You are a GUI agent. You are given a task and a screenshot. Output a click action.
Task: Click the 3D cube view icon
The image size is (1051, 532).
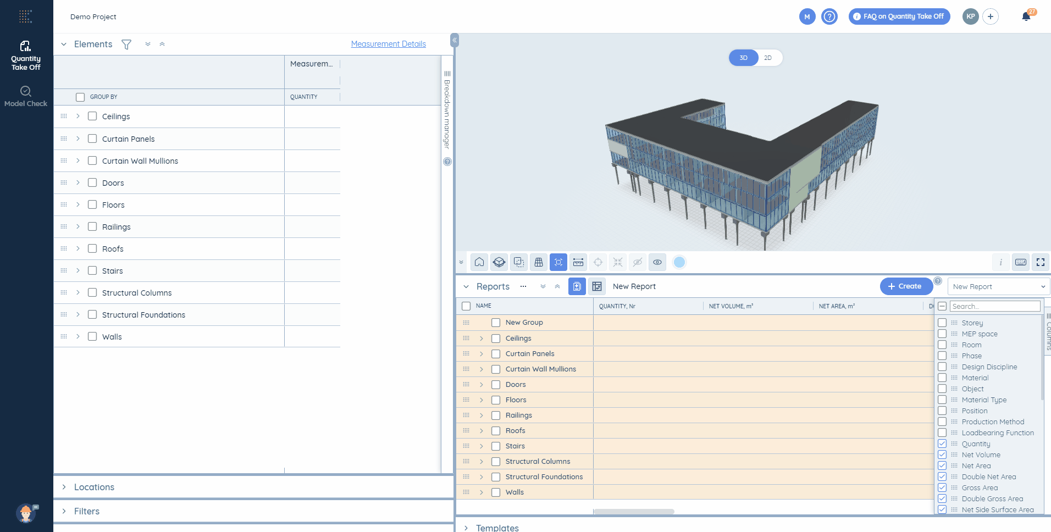coord(499,262)
